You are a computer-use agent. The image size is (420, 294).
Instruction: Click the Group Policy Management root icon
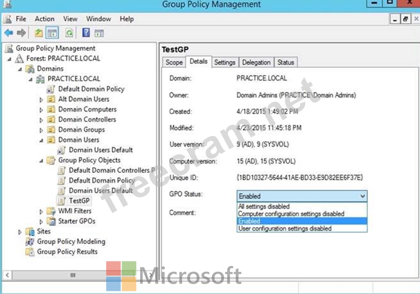[x=9, y=48]
